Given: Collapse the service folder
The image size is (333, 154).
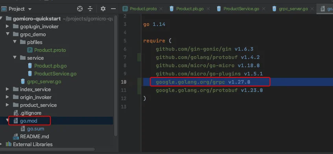Looking at the screenshot, I should click(x=15, y=58).
